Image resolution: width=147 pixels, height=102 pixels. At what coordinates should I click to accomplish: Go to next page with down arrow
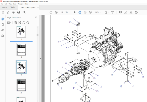(x=56, y=12)
